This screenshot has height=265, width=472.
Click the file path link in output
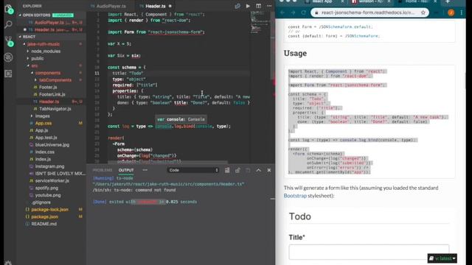click(x=168, y=184)
